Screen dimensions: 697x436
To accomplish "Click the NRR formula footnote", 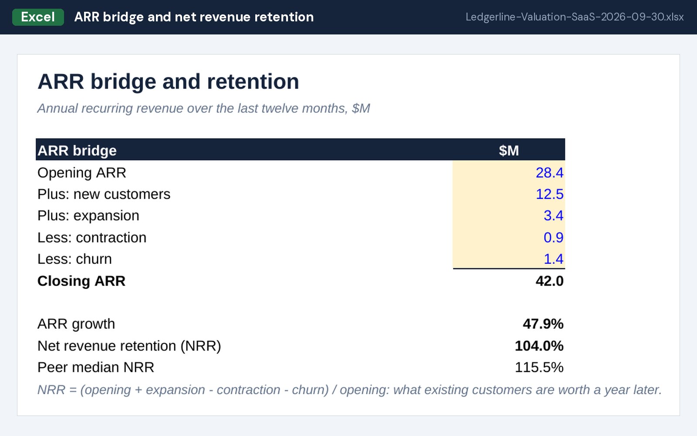I will click(349, 390).
